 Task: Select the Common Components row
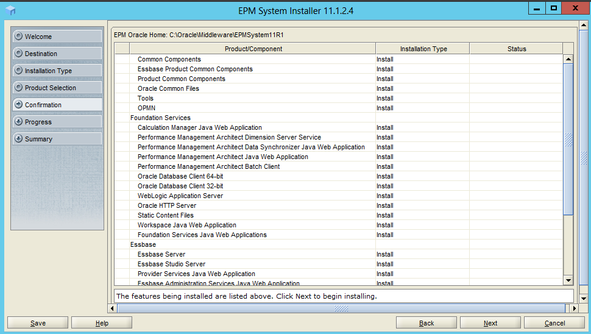[339, 59]
